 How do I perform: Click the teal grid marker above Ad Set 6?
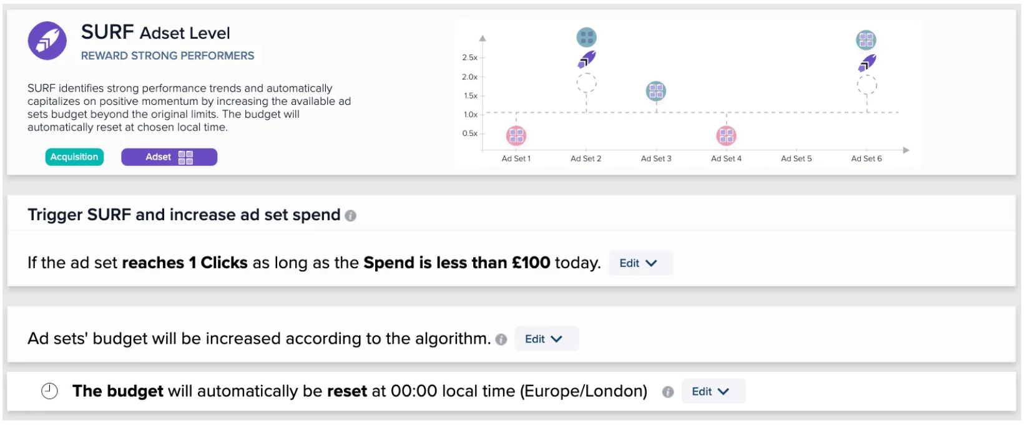pyautogui.click(x=866, y=40)
